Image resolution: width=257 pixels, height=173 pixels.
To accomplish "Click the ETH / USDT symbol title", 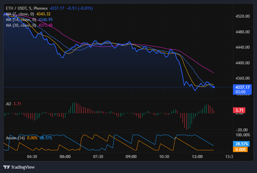I will (x=16, y=8).
